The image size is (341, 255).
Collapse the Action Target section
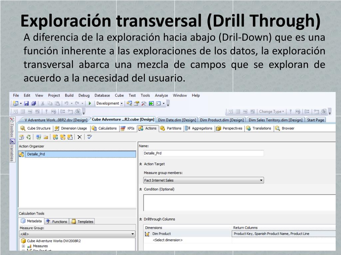pyautogui.click(x=141, y=164)
